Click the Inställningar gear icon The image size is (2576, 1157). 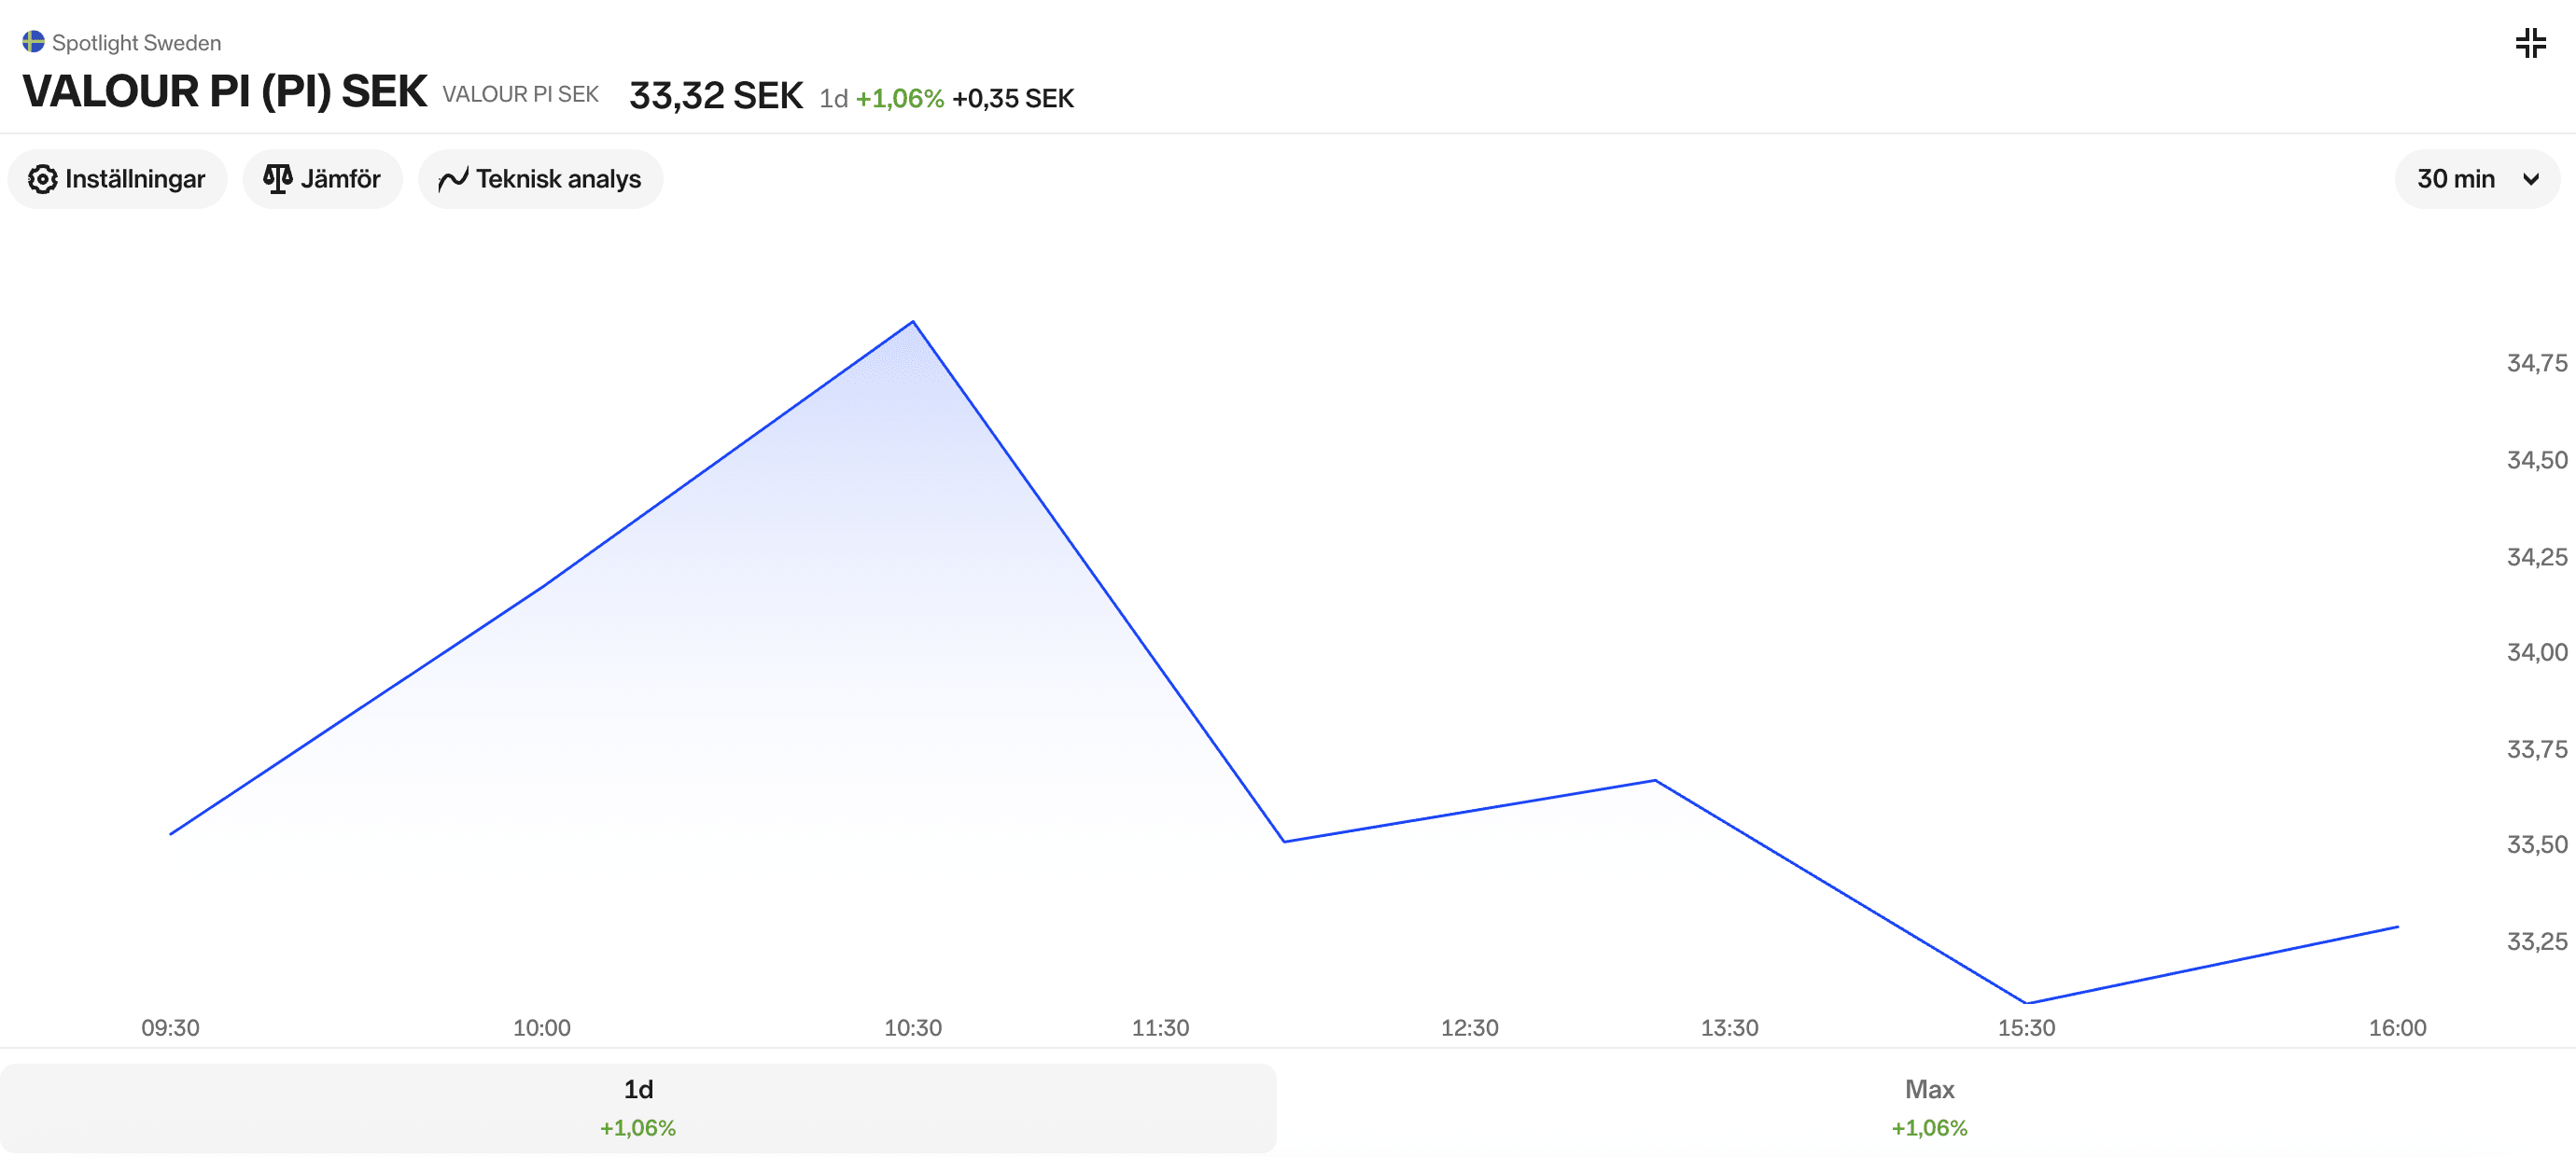42,179
